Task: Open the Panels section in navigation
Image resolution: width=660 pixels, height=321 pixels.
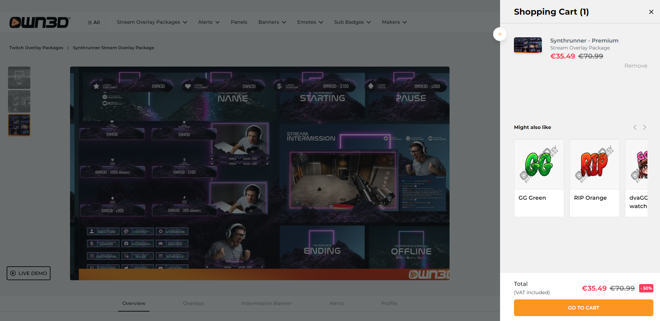Action: tap(239, 22)
